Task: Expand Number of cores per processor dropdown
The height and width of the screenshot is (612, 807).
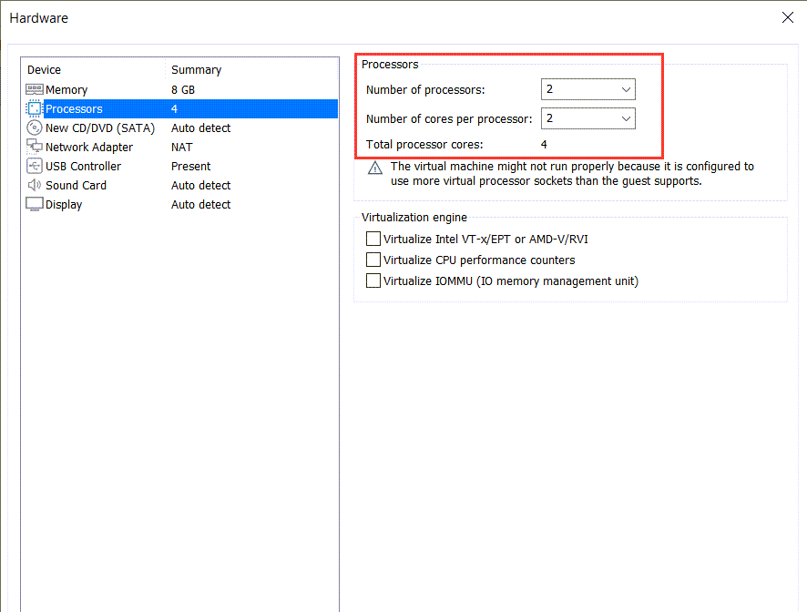Action: (587, 118)
